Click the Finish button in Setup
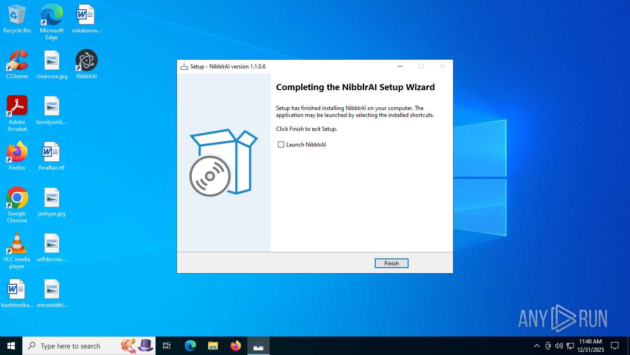The width and height of the screenshot is (630, 355). point(391,263)
